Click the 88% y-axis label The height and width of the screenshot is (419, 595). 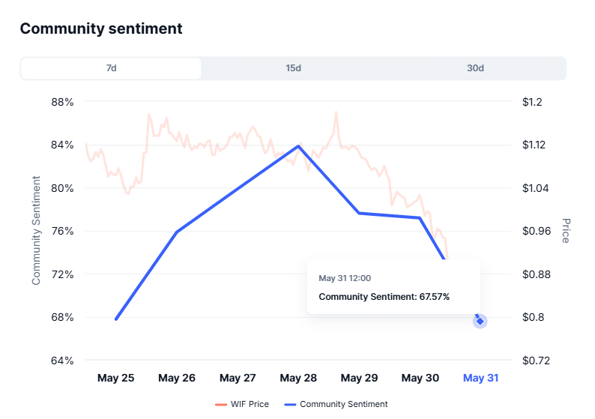click(x=61, y=102)
